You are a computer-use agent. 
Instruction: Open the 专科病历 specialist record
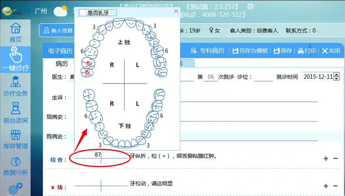point(208,51)
